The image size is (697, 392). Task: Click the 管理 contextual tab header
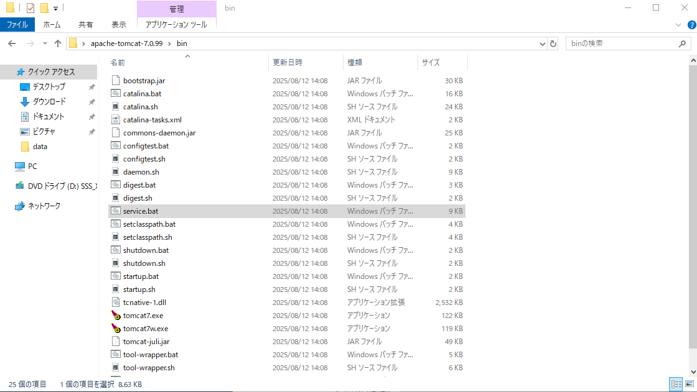177,9
